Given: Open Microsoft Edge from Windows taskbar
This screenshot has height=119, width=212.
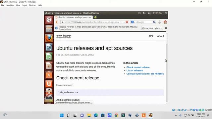Looking at the screenshot, I should (x=96, y=115).
